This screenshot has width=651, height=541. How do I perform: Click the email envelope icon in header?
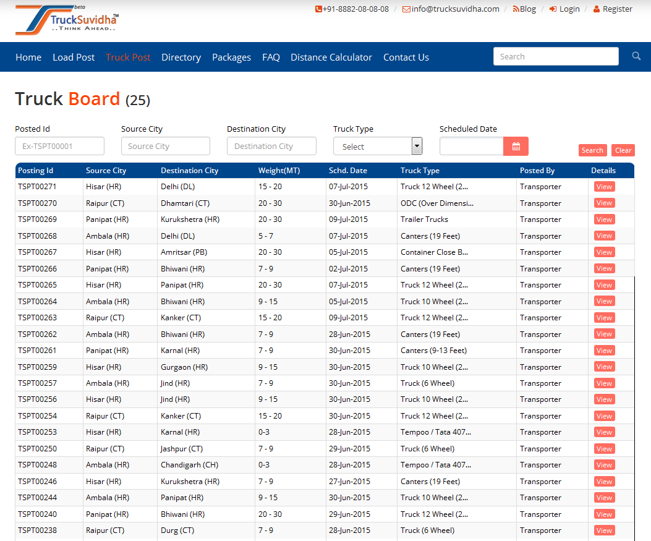point(406,9)
